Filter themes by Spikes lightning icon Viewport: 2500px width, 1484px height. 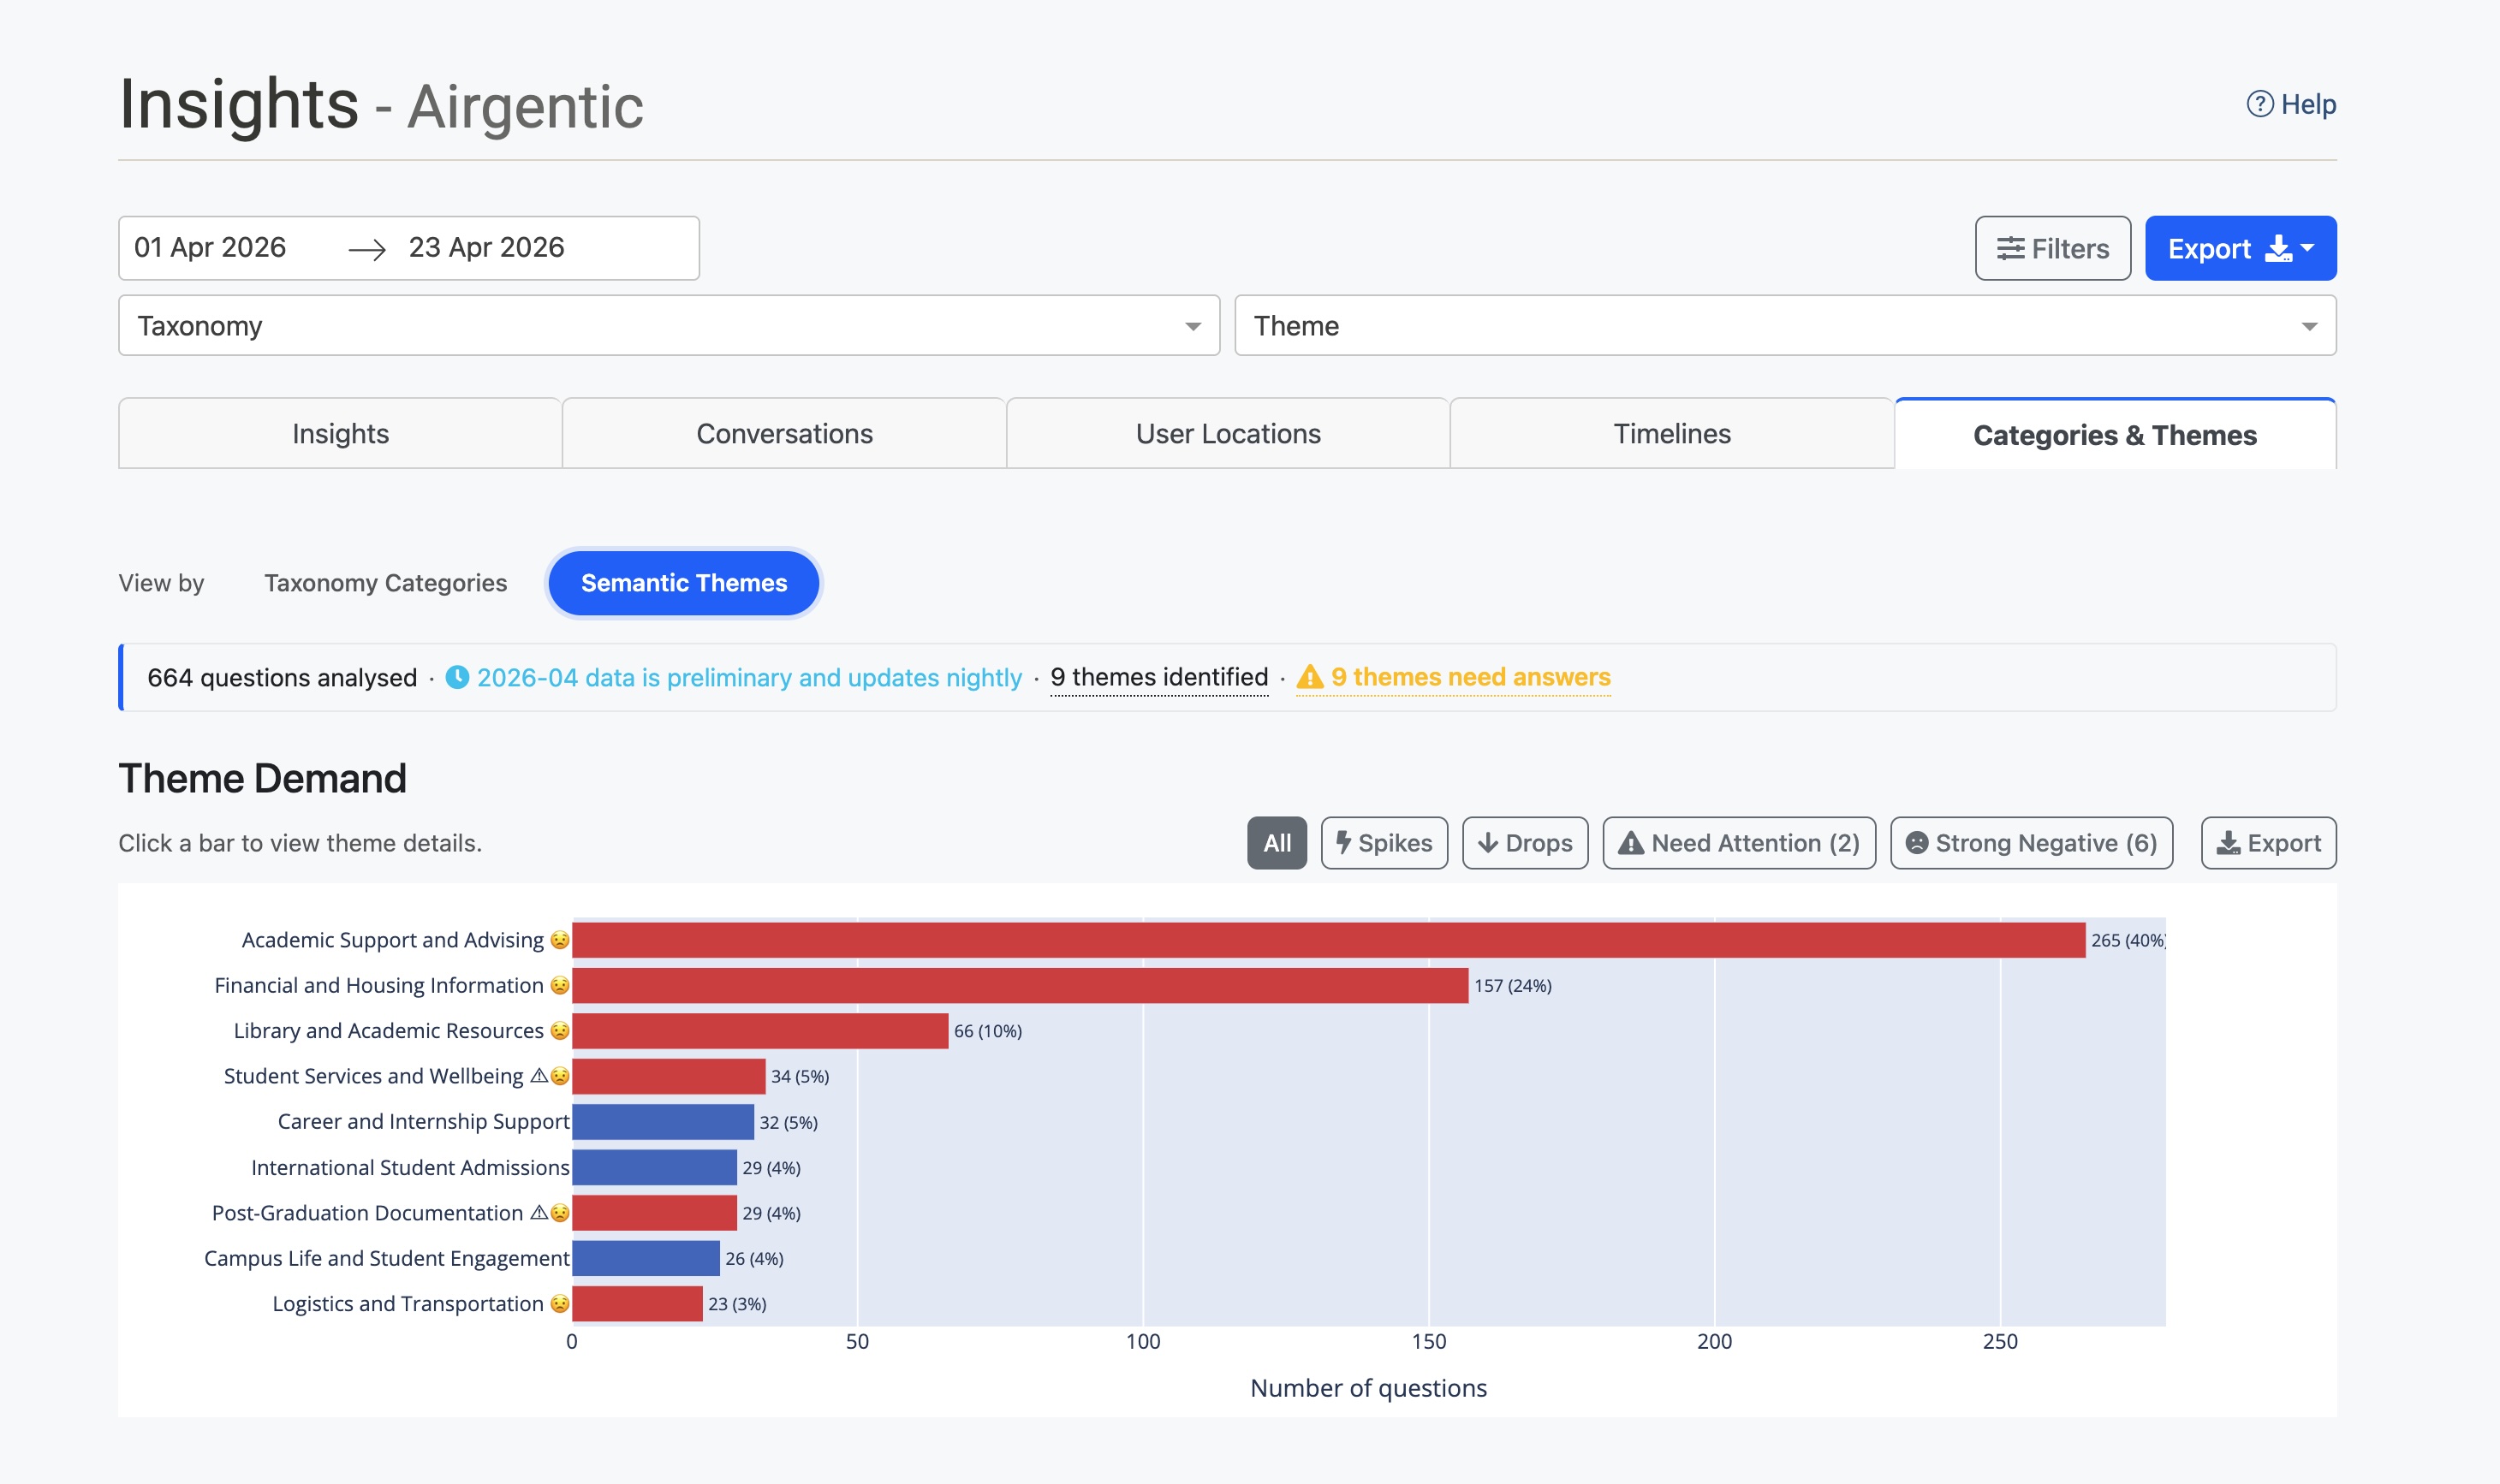1343,842
